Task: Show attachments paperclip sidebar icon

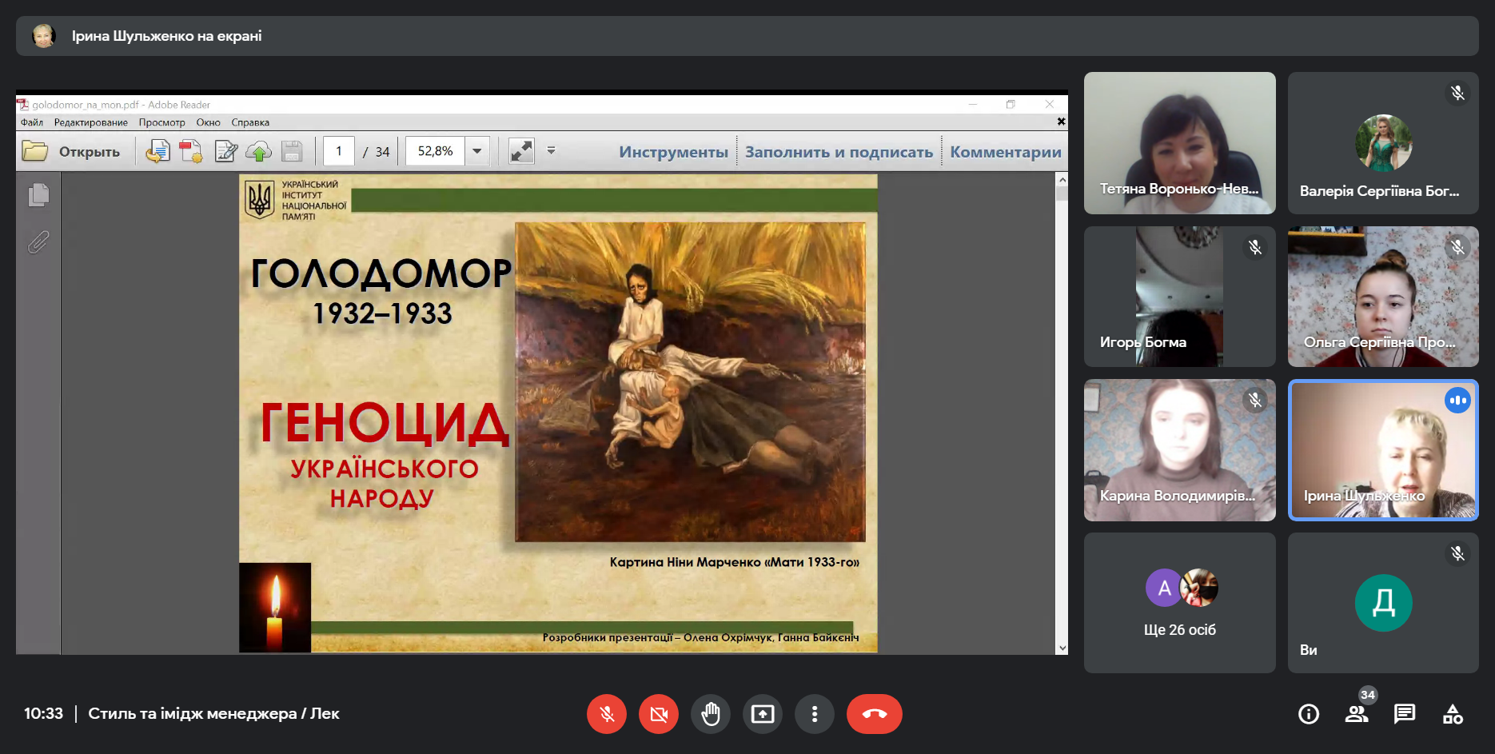Action: click(38, 242)
